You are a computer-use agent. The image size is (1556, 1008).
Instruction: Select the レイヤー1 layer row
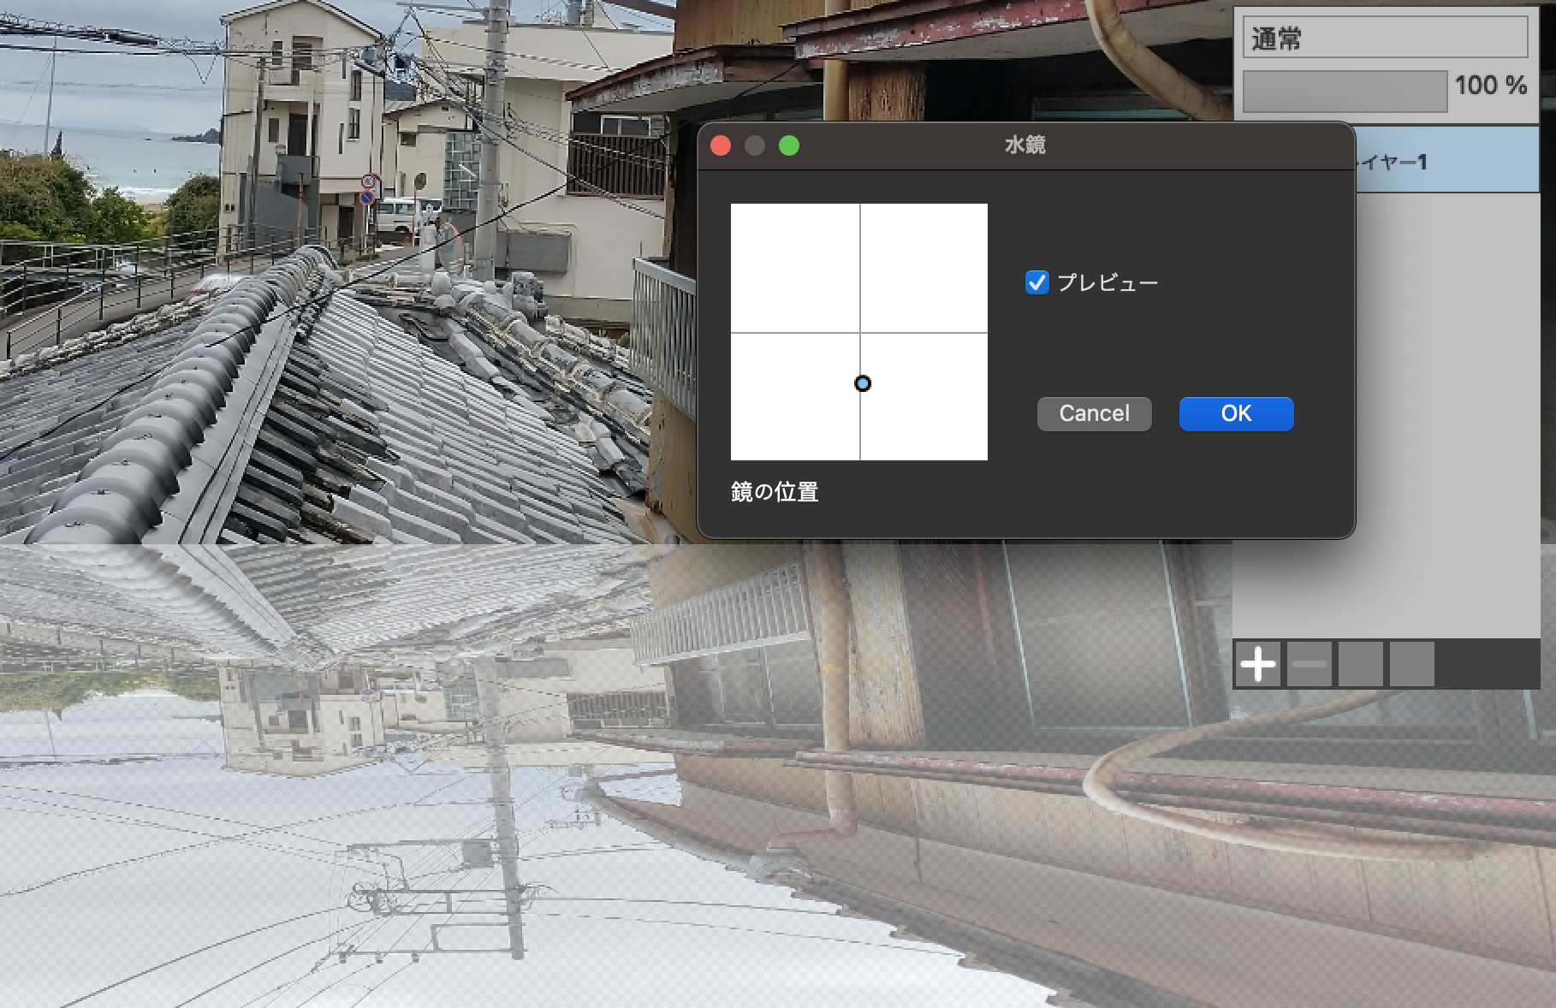coord(1446,162)
